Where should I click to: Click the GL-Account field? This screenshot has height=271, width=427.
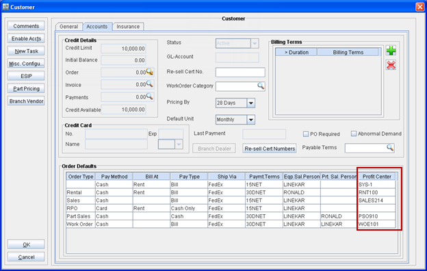(x=237, y=57)
